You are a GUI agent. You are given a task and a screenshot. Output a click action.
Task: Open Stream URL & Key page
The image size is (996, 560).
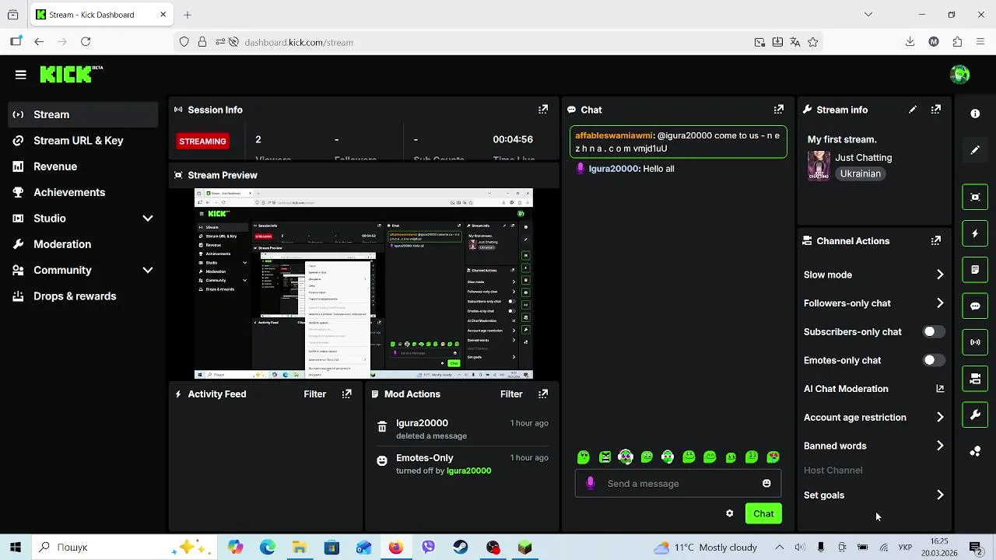click(83, 141)
